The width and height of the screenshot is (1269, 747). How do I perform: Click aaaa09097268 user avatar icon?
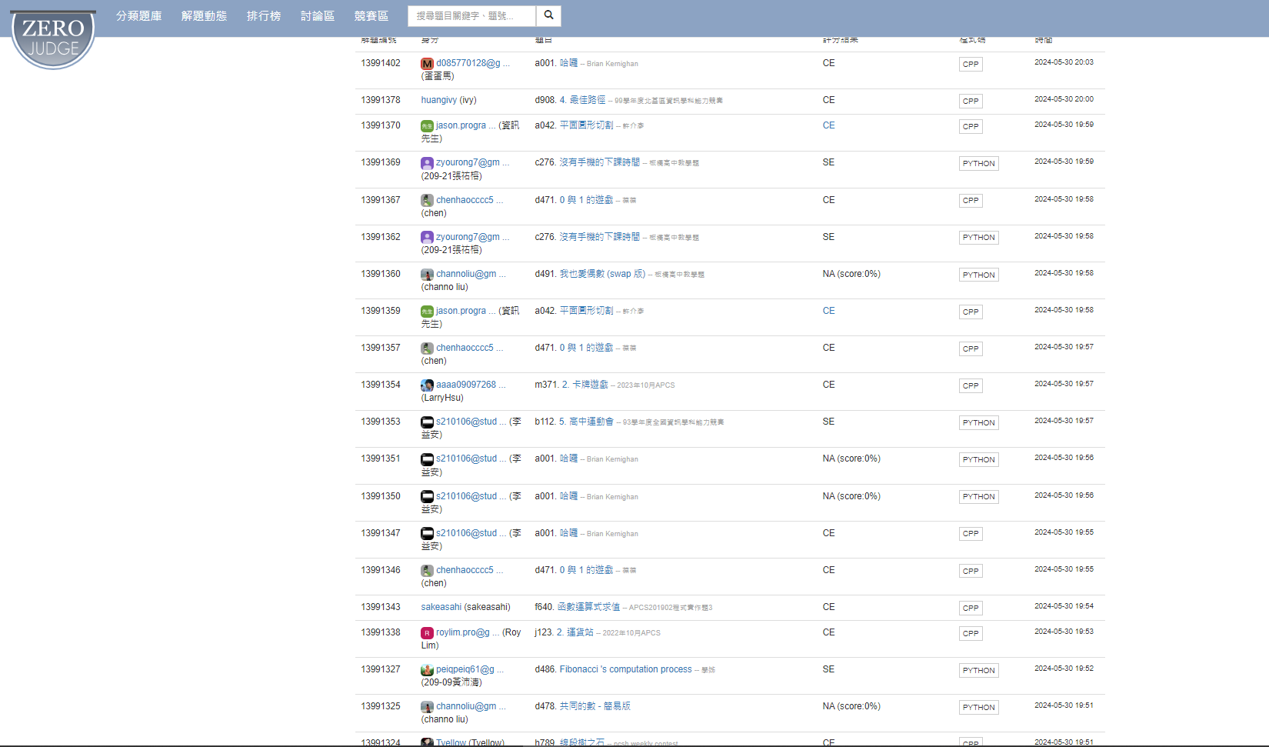(x=427, y=385)
